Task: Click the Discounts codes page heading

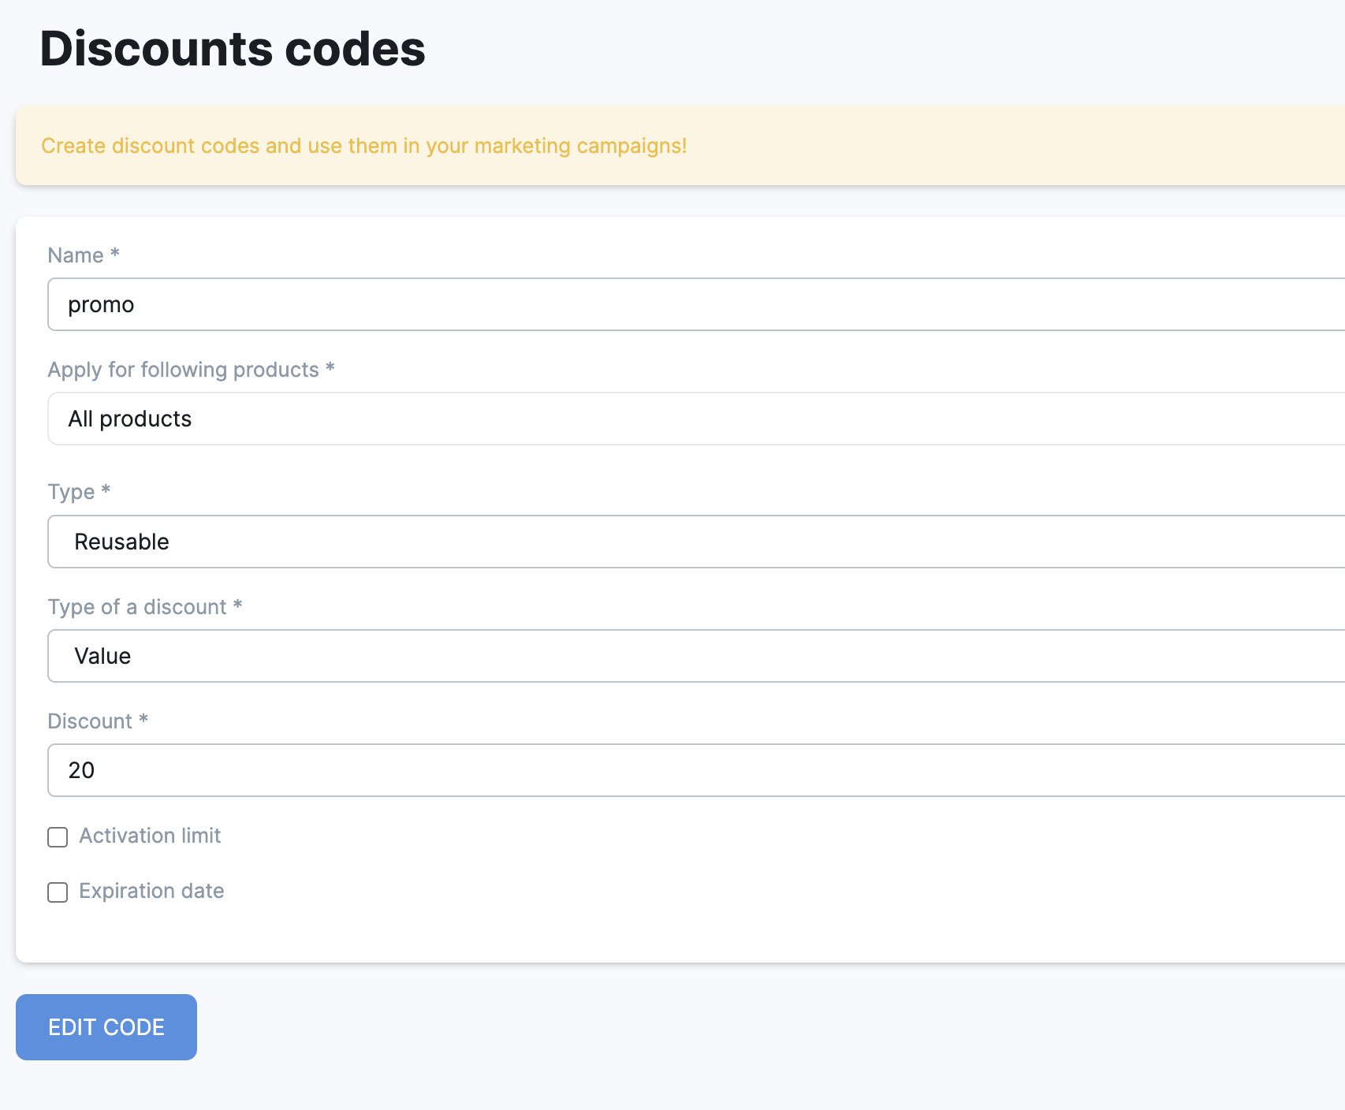Action: [x=233, y=49]
